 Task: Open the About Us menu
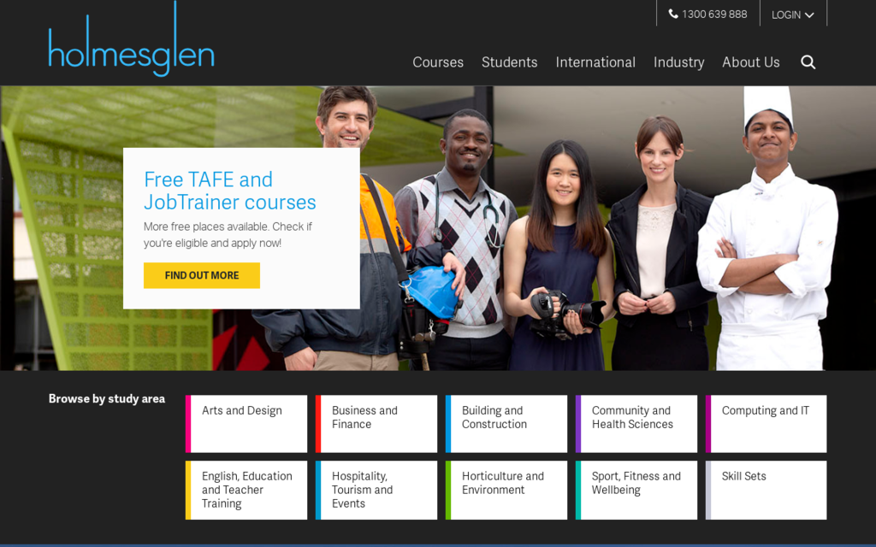tap(750, 62)
